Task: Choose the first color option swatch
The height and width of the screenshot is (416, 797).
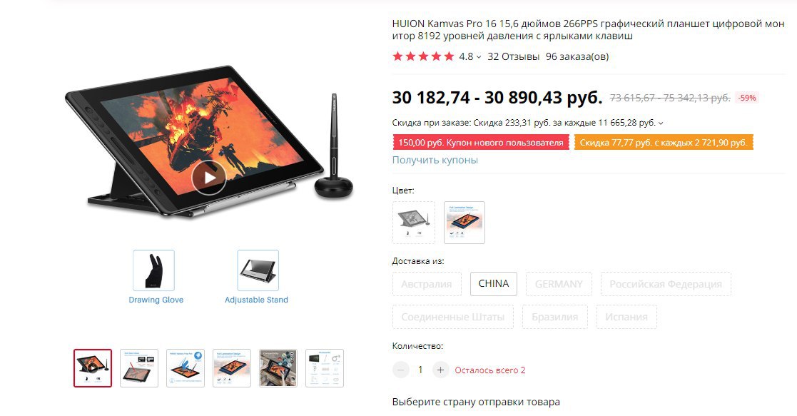Action: (x=414, y=223)
